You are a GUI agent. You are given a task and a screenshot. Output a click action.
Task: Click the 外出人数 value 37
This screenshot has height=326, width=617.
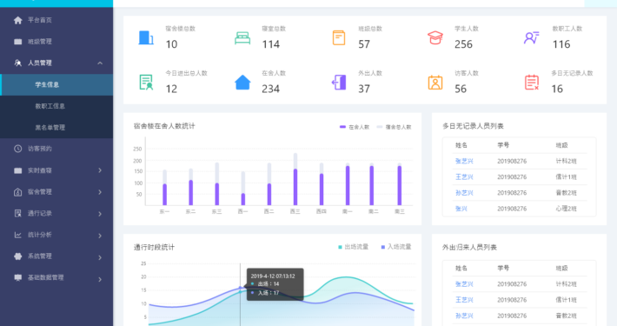(x=364, y=89)
